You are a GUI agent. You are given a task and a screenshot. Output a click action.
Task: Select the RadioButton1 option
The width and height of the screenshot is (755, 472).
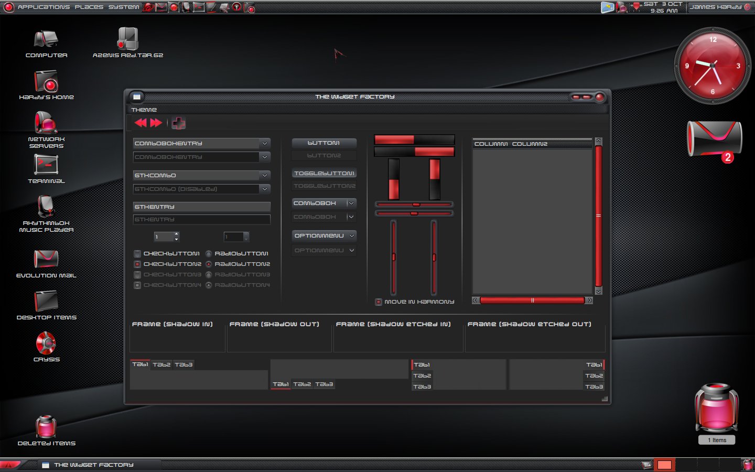pyautogui.click(x=209, y=254)
